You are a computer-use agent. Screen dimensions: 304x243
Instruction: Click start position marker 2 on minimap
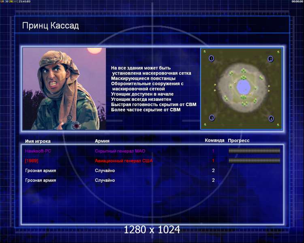click(270, 59)
